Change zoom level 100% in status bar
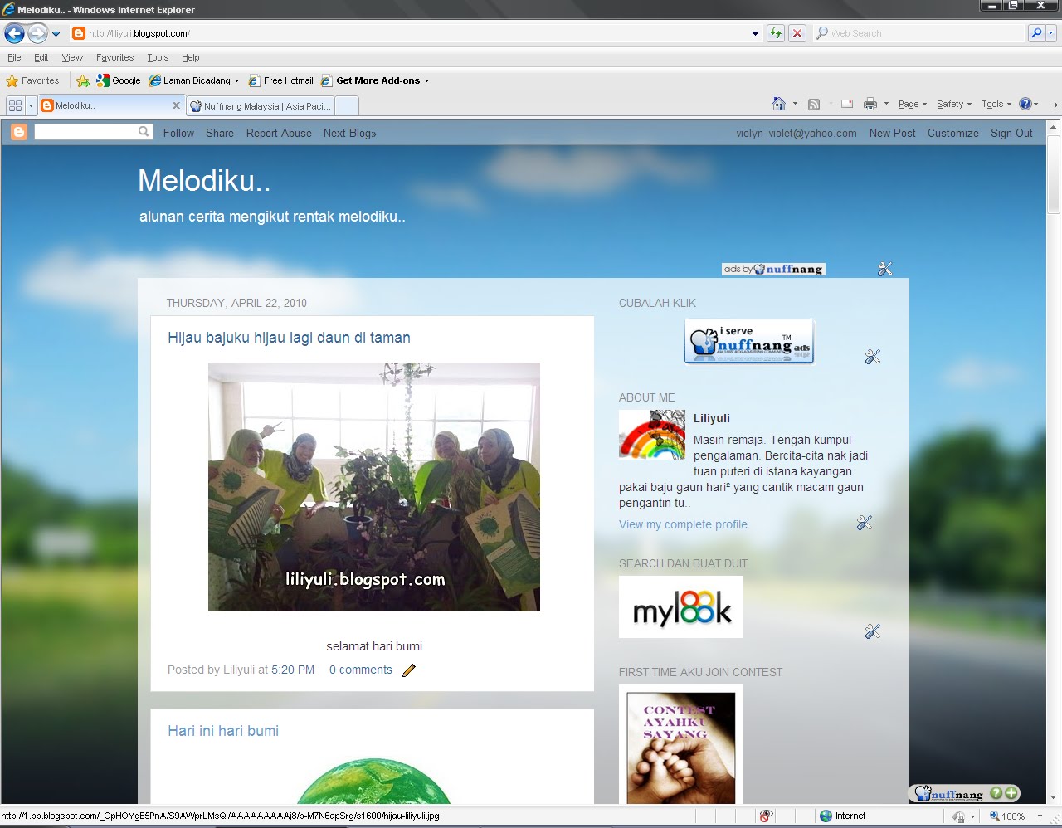Screen dimensions: 1062x828 coord(1016,816)
